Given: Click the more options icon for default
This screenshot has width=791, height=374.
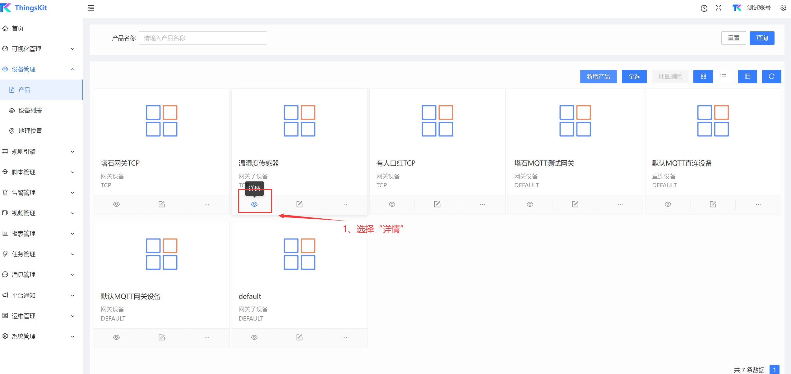Looking at the screenshot, I should 344,337.
